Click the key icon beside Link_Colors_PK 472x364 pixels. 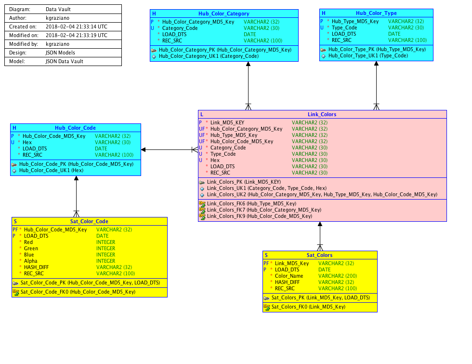point(202,182)
